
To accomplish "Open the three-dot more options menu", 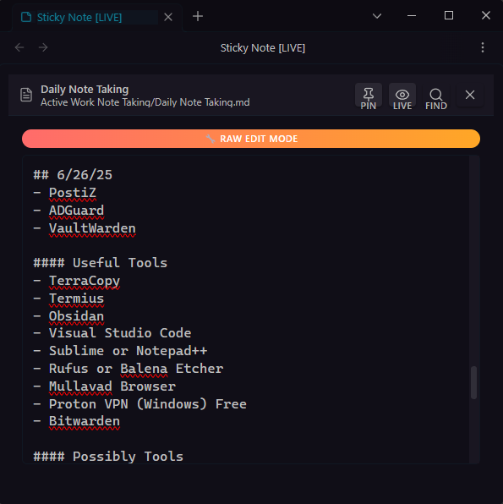I will coord(483,47).
